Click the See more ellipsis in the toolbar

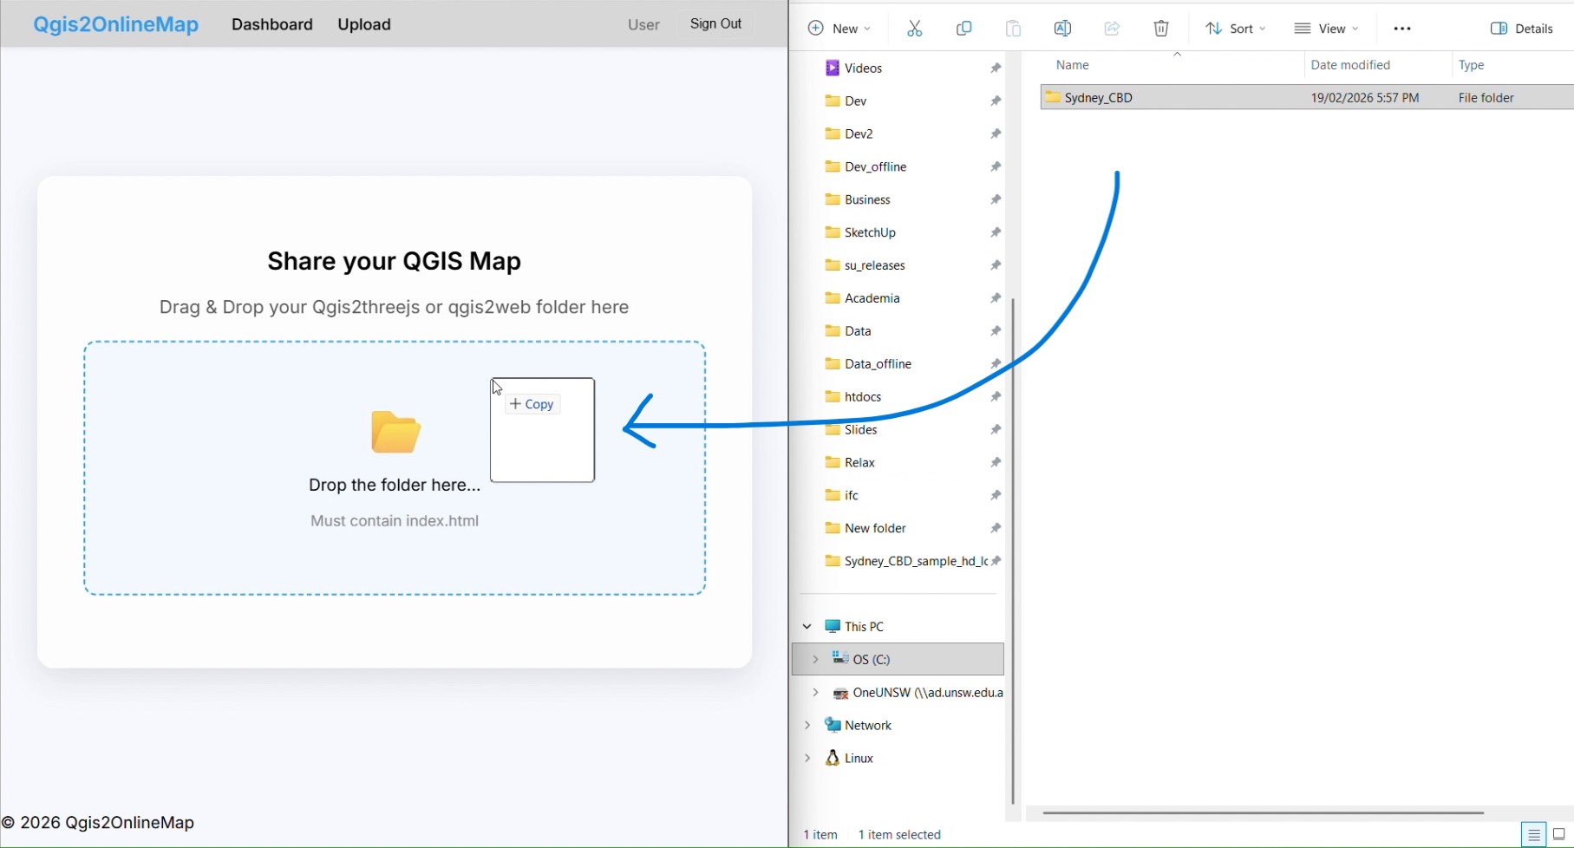pyautogui.click(x=1402, y=28)
